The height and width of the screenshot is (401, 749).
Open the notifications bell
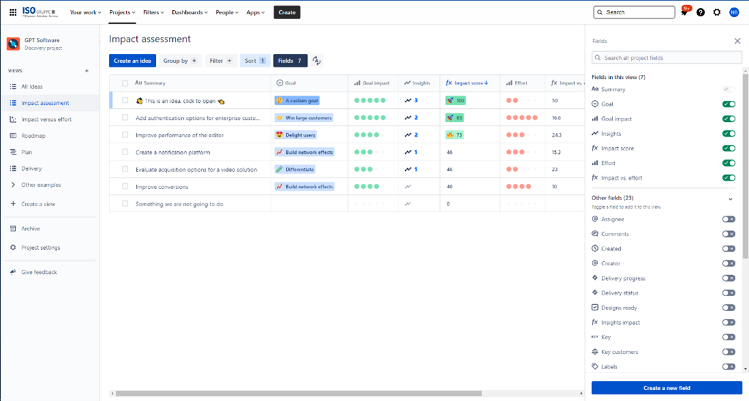(684, 12)
